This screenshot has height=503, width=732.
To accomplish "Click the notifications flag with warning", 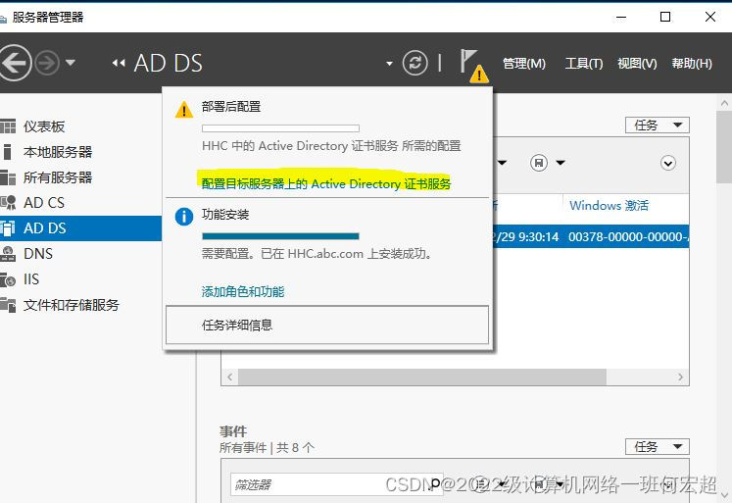I will click(473, 67).
